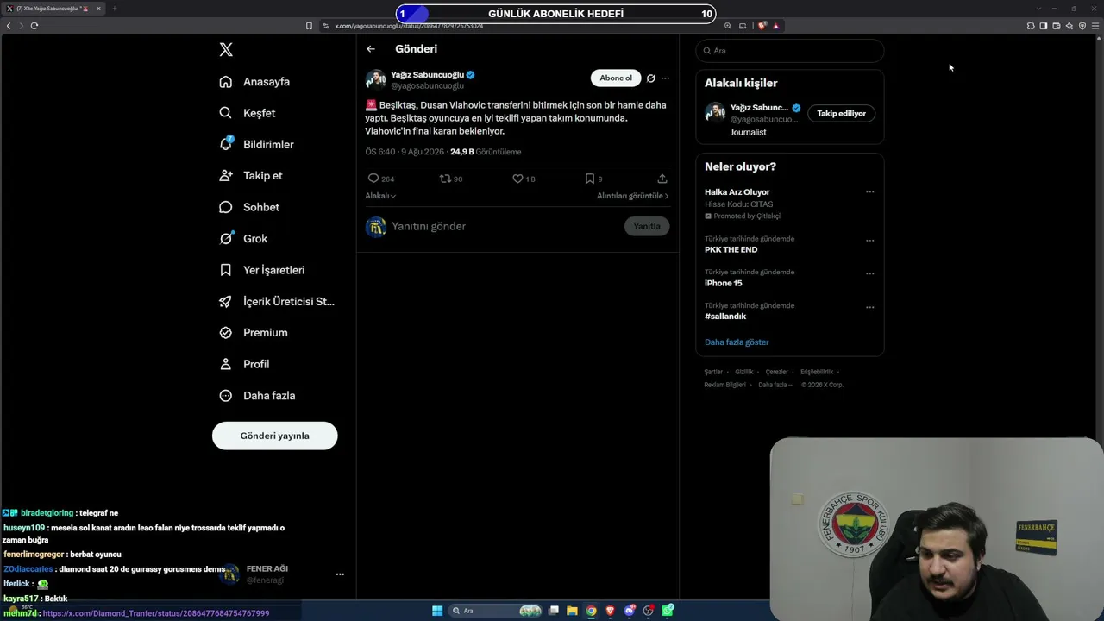Open iPhone 15 trend
Viewport: 1104px width, 621px height.
pos(724,283)
